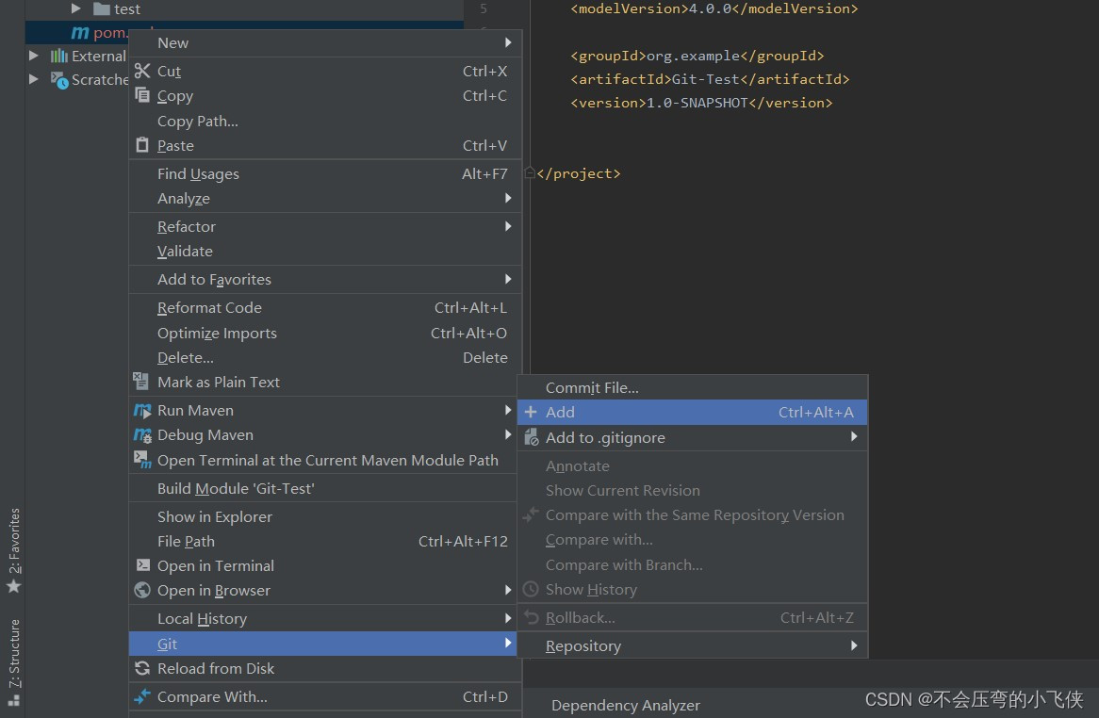Click the Open in Browser globe icon
1099x718 pixels.
pos(142,590)
